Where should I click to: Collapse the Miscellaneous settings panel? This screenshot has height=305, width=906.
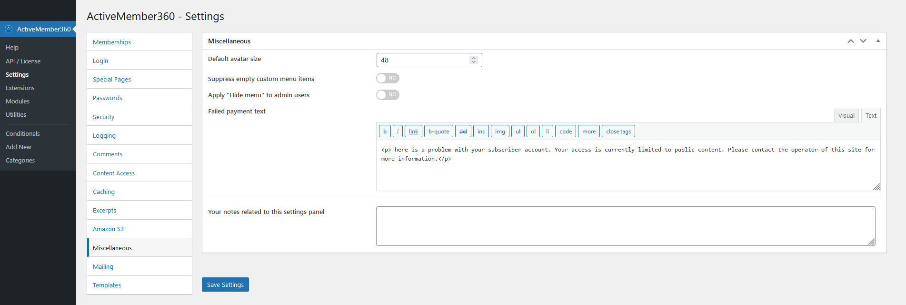point(877,41)
